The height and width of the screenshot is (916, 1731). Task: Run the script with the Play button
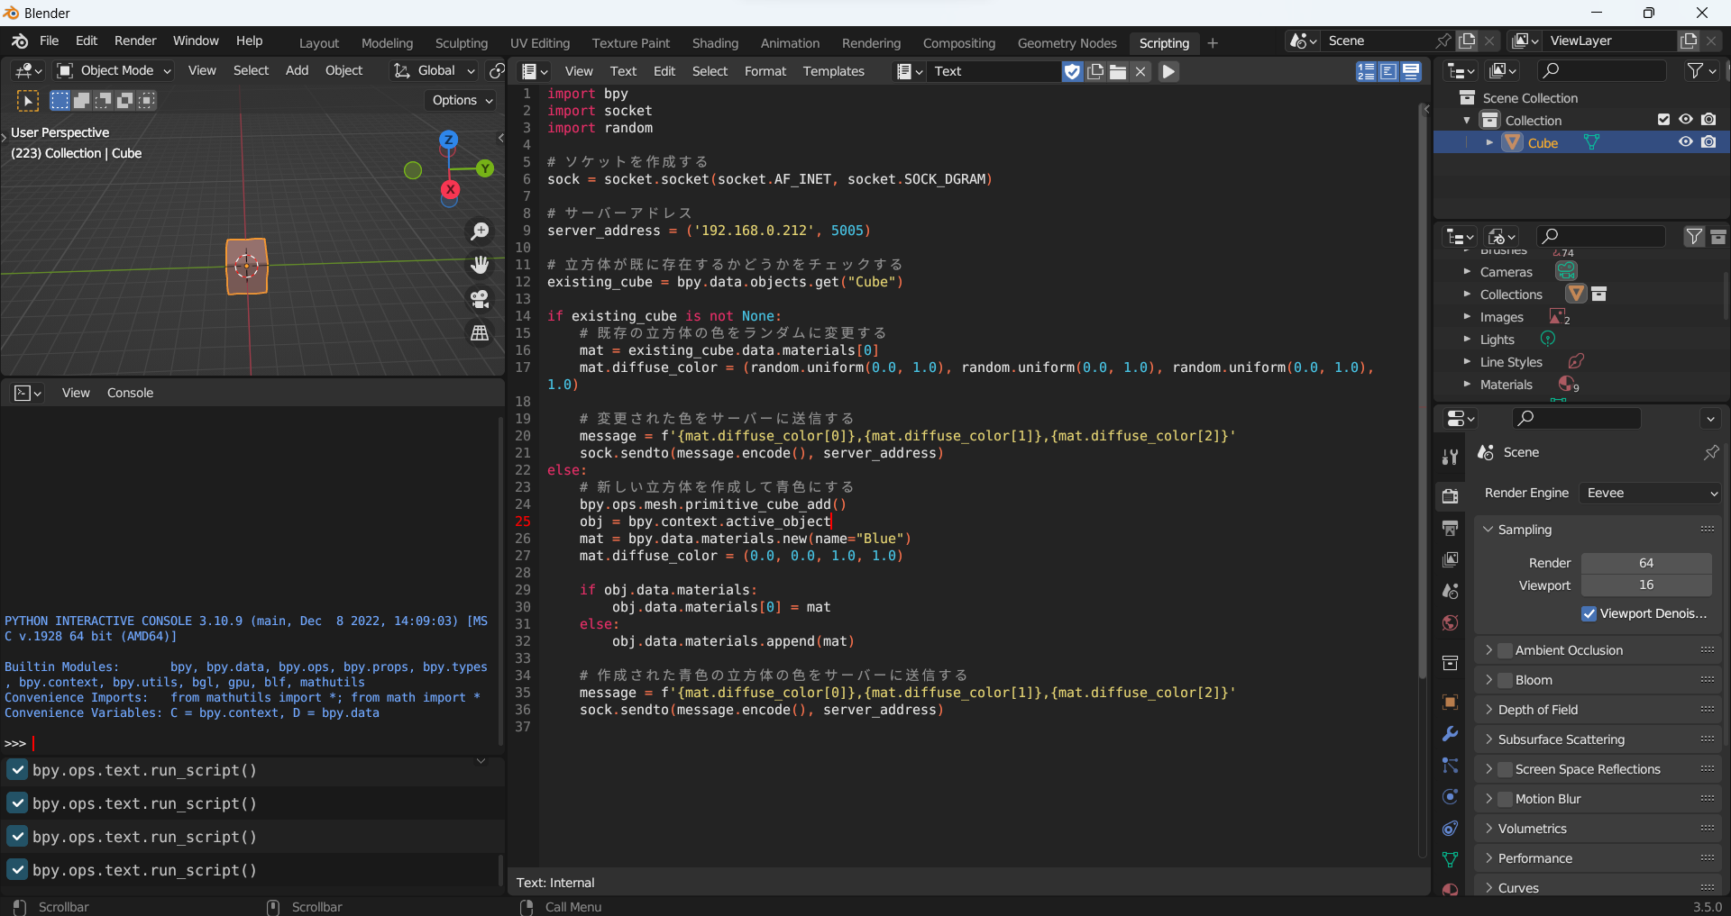tap(1168, 71)
